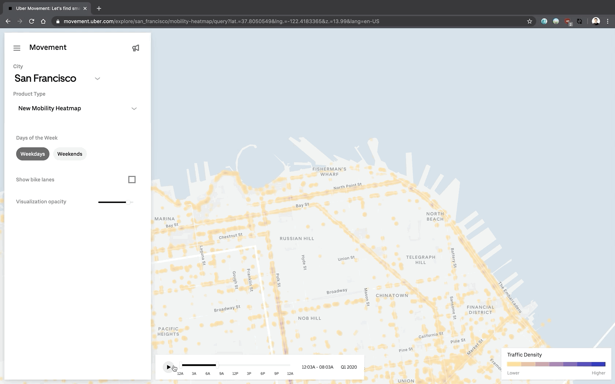View site security lock info
The width and height of the screenshot is (615, 384).
pyautogui.click(x=58, y=21)
